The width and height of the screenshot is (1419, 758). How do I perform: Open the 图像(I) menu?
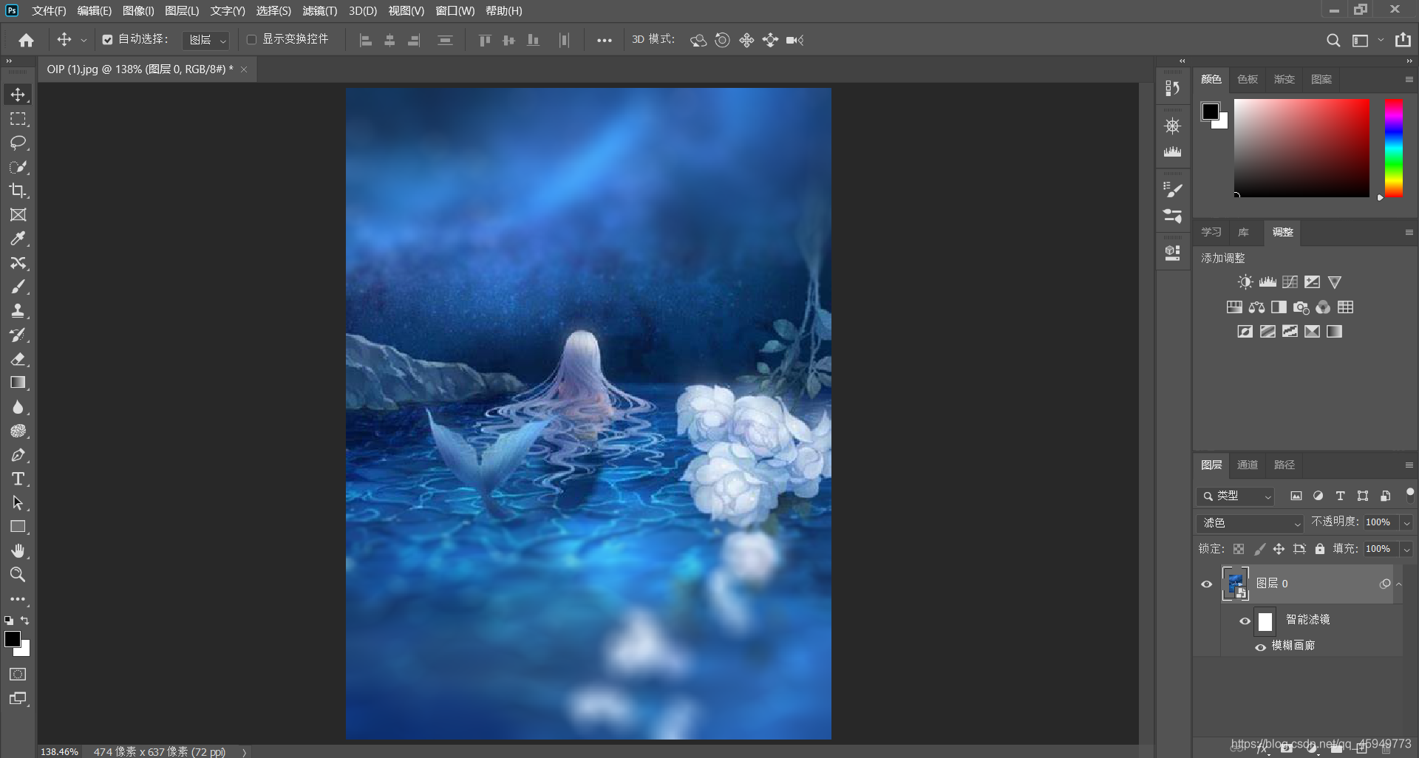pyautogui.click(x=138, y=11)
